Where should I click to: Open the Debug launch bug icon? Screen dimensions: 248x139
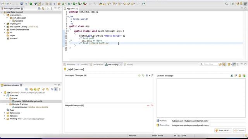(69, 4)
